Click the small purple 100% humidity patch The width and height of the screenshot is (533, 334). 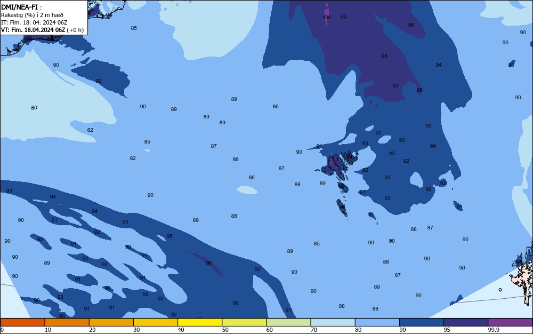327,15
